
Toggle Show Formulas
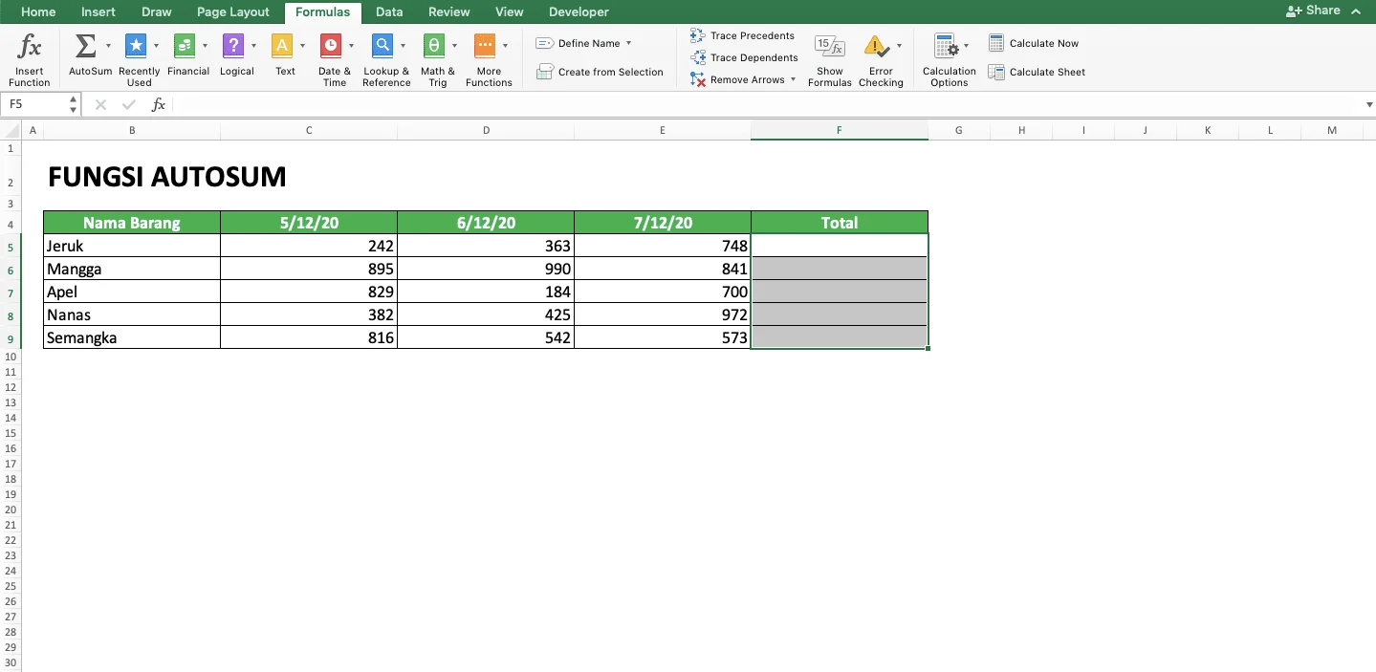click(829, 60)
